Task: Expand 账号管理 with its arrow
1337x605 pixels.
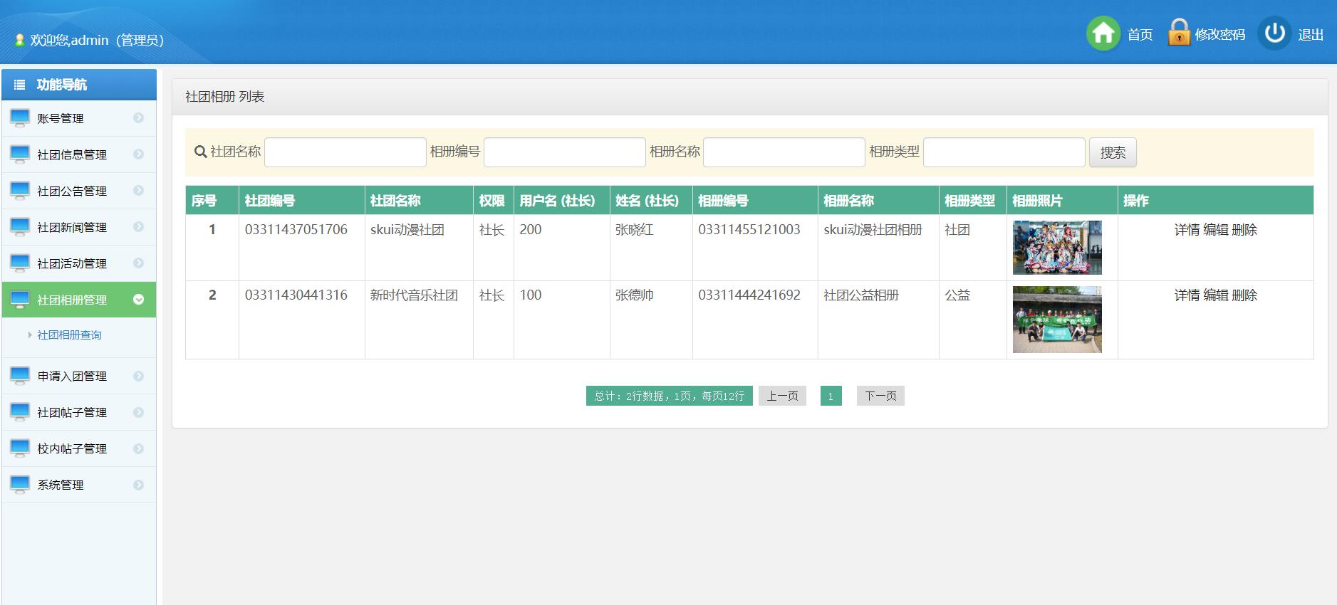Action: tap(139, 118)
